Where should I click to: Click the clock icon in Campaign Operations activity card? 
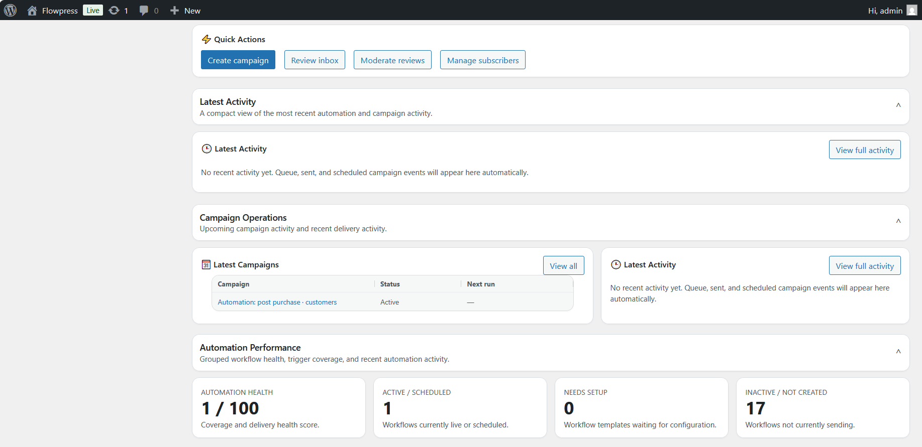pos(616,264)
